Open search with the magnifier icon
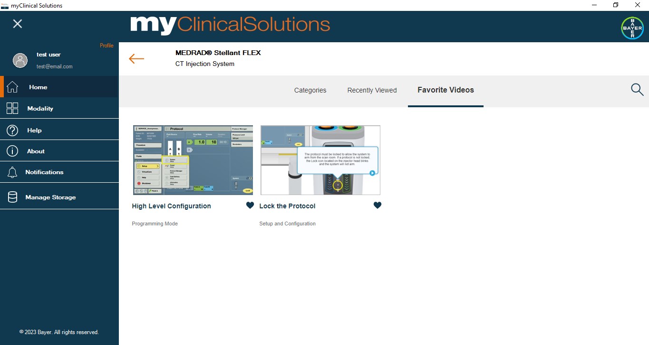Viewport: 649px width, 345px height. (x=637, y=89)
